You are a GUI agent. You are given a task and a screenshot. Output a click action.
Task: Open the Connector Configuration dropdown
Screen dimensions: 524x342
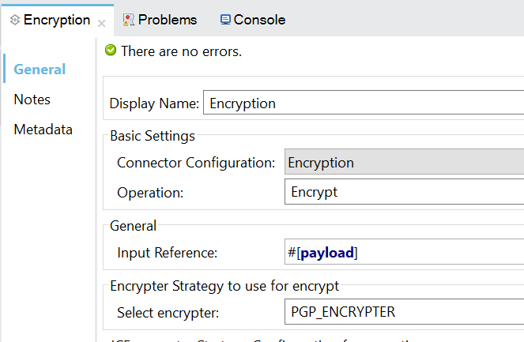pos(403,163)
